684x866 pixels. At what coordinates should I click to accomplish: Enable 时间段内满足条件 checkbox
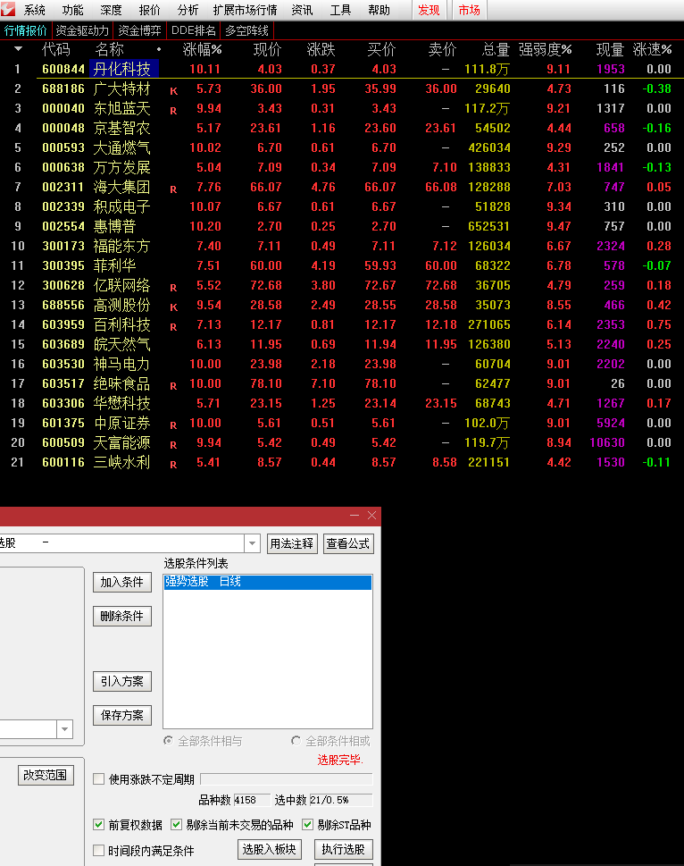[x=99, y=851]
